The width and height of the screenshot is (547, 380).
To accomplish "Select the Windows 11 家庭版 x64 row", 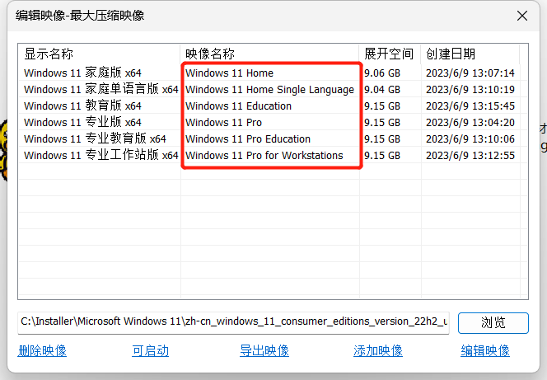I will (x=82, y=73).
